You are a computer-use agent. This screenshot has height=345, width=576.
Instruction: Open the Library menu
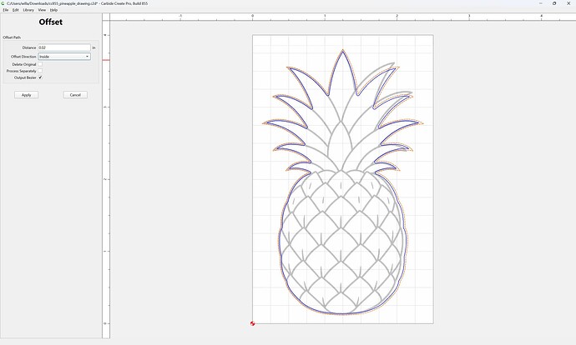pyautogui.click(x=28, y=10)
